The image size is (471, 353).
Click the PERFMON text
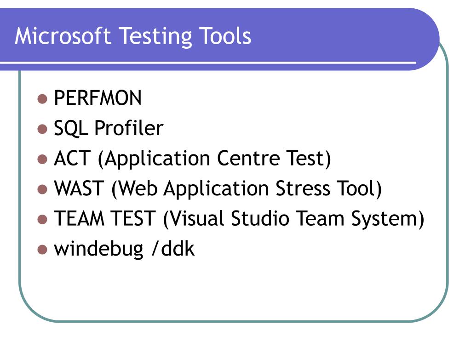(98, 98)
